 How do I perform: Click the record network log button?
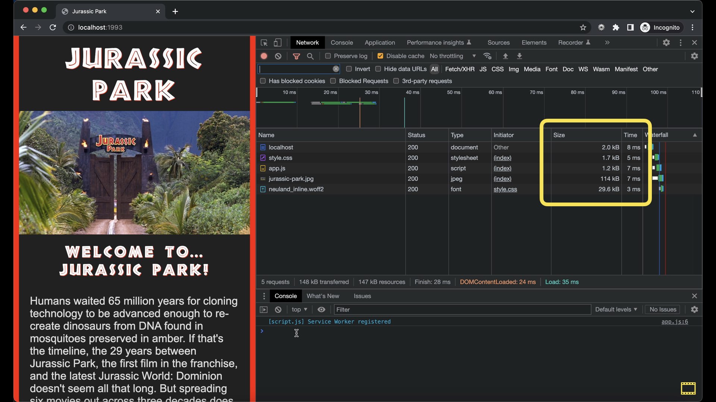coord(264,56)
